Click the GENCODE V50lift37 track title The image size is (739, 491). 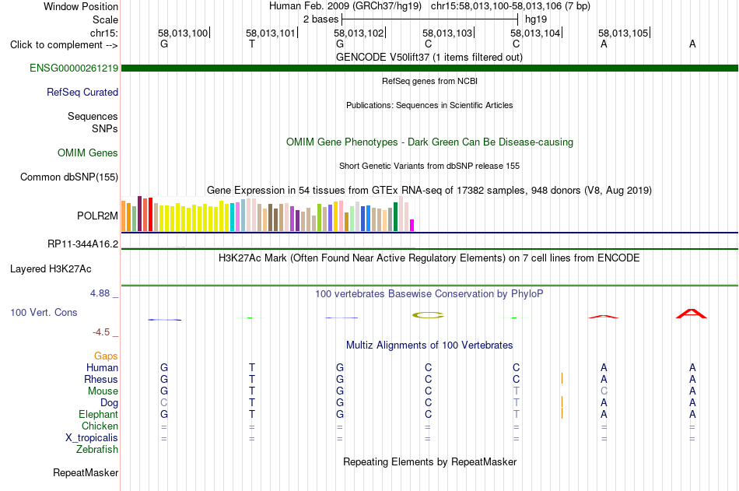[x=429, y=57]
